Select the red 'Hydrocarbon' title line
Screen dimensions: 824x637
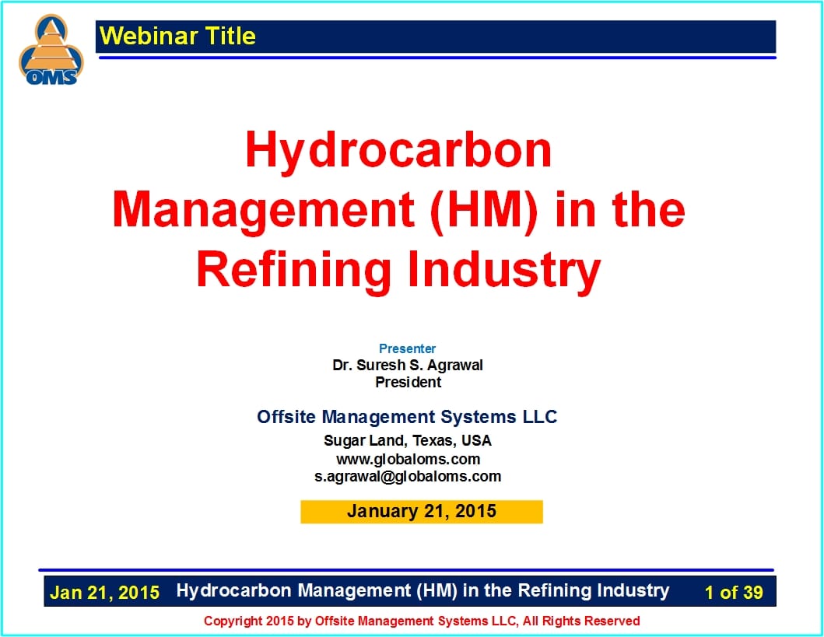[398, 151]
